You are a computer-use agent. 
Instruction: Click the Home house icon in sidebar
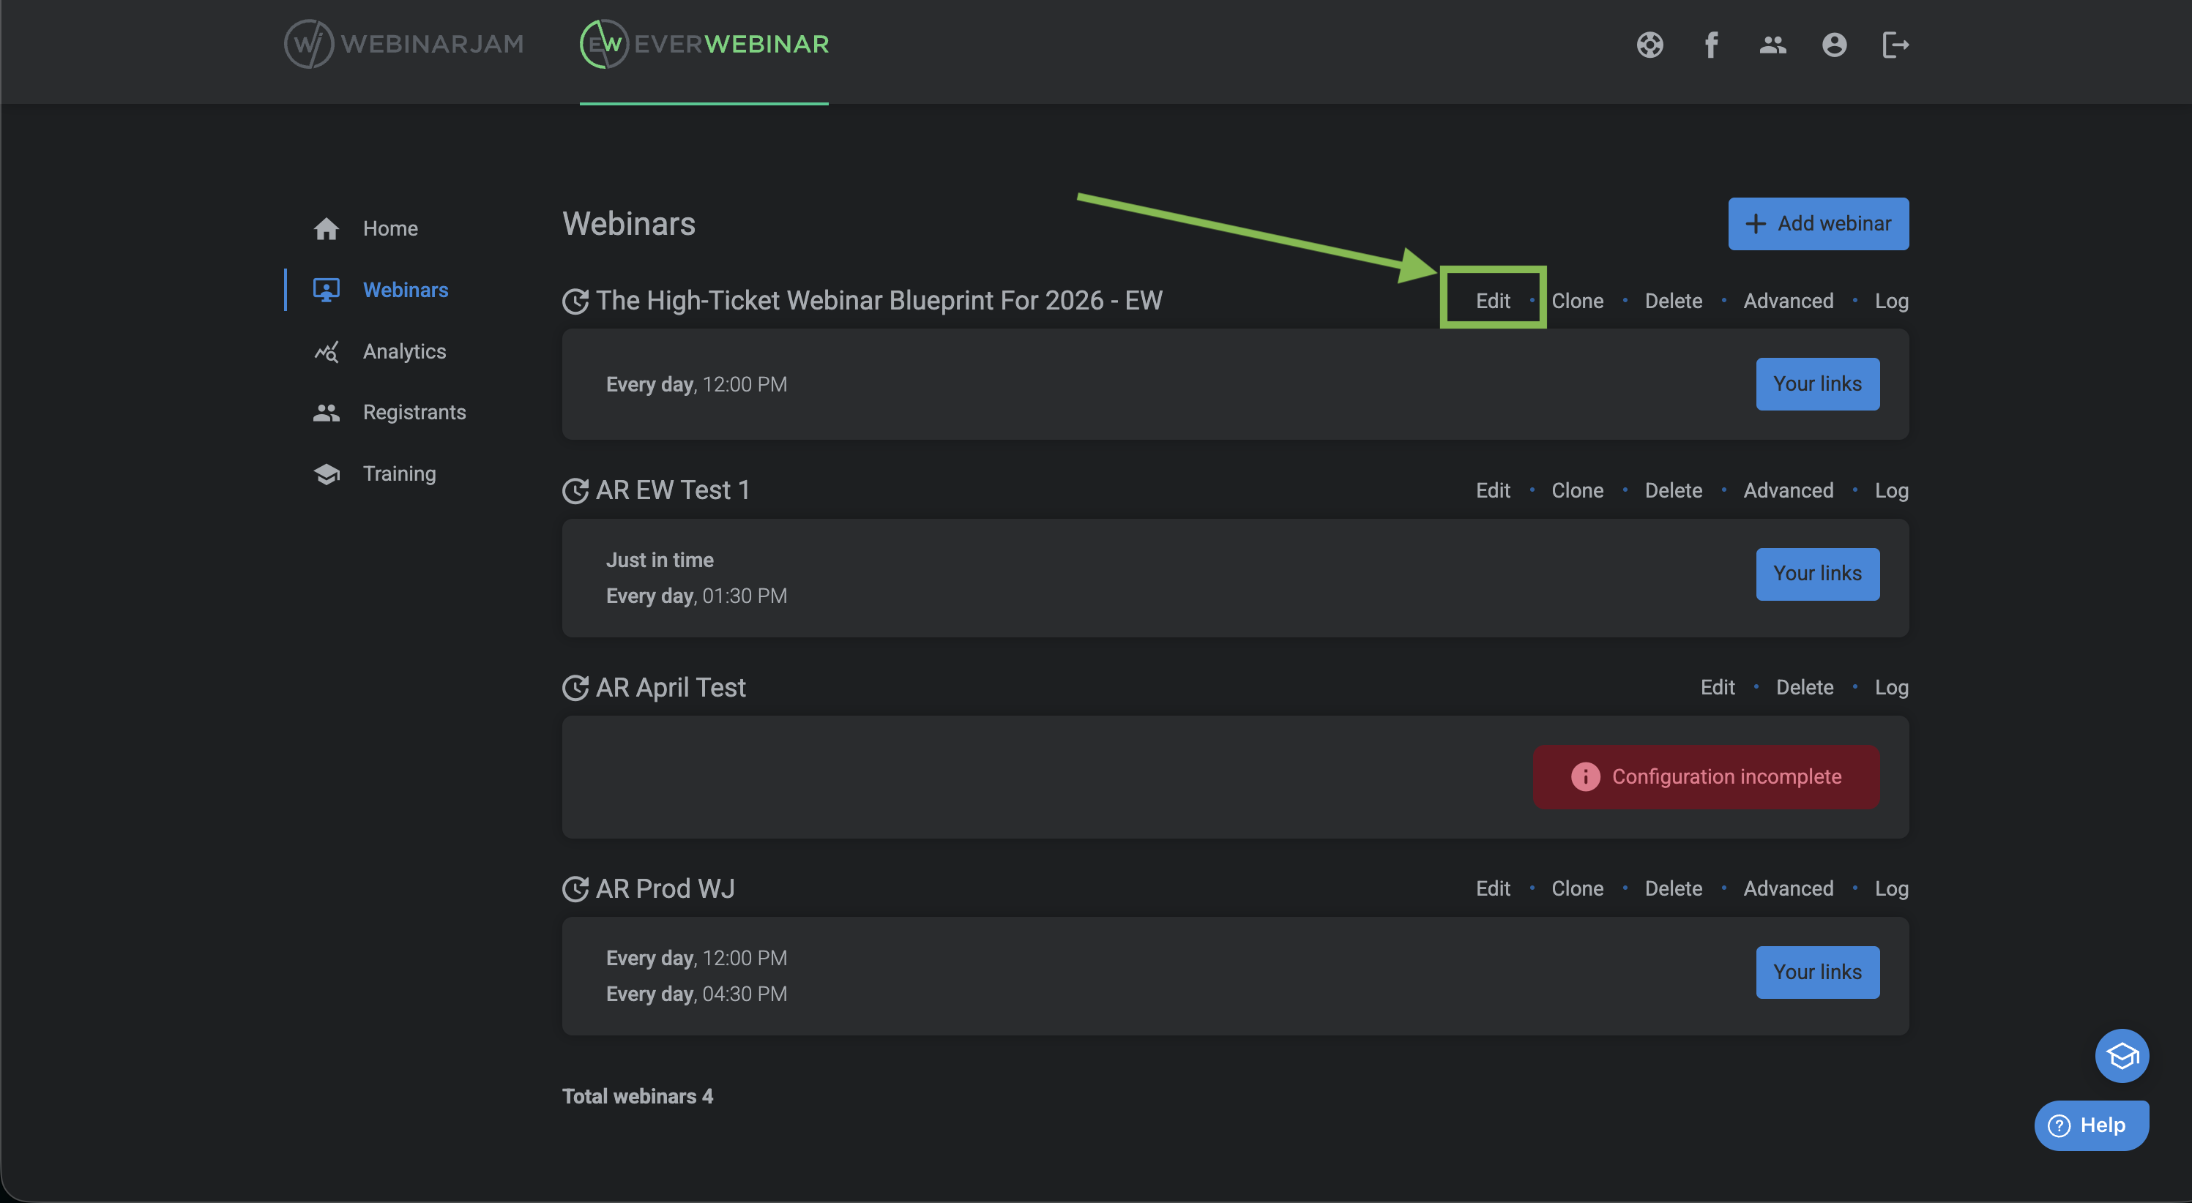(326, 228)
